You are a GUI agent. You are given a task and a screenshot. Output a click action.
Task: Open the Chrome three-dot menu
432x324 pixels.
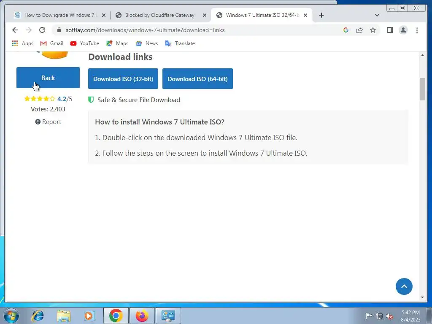click(x=417, y=30)
